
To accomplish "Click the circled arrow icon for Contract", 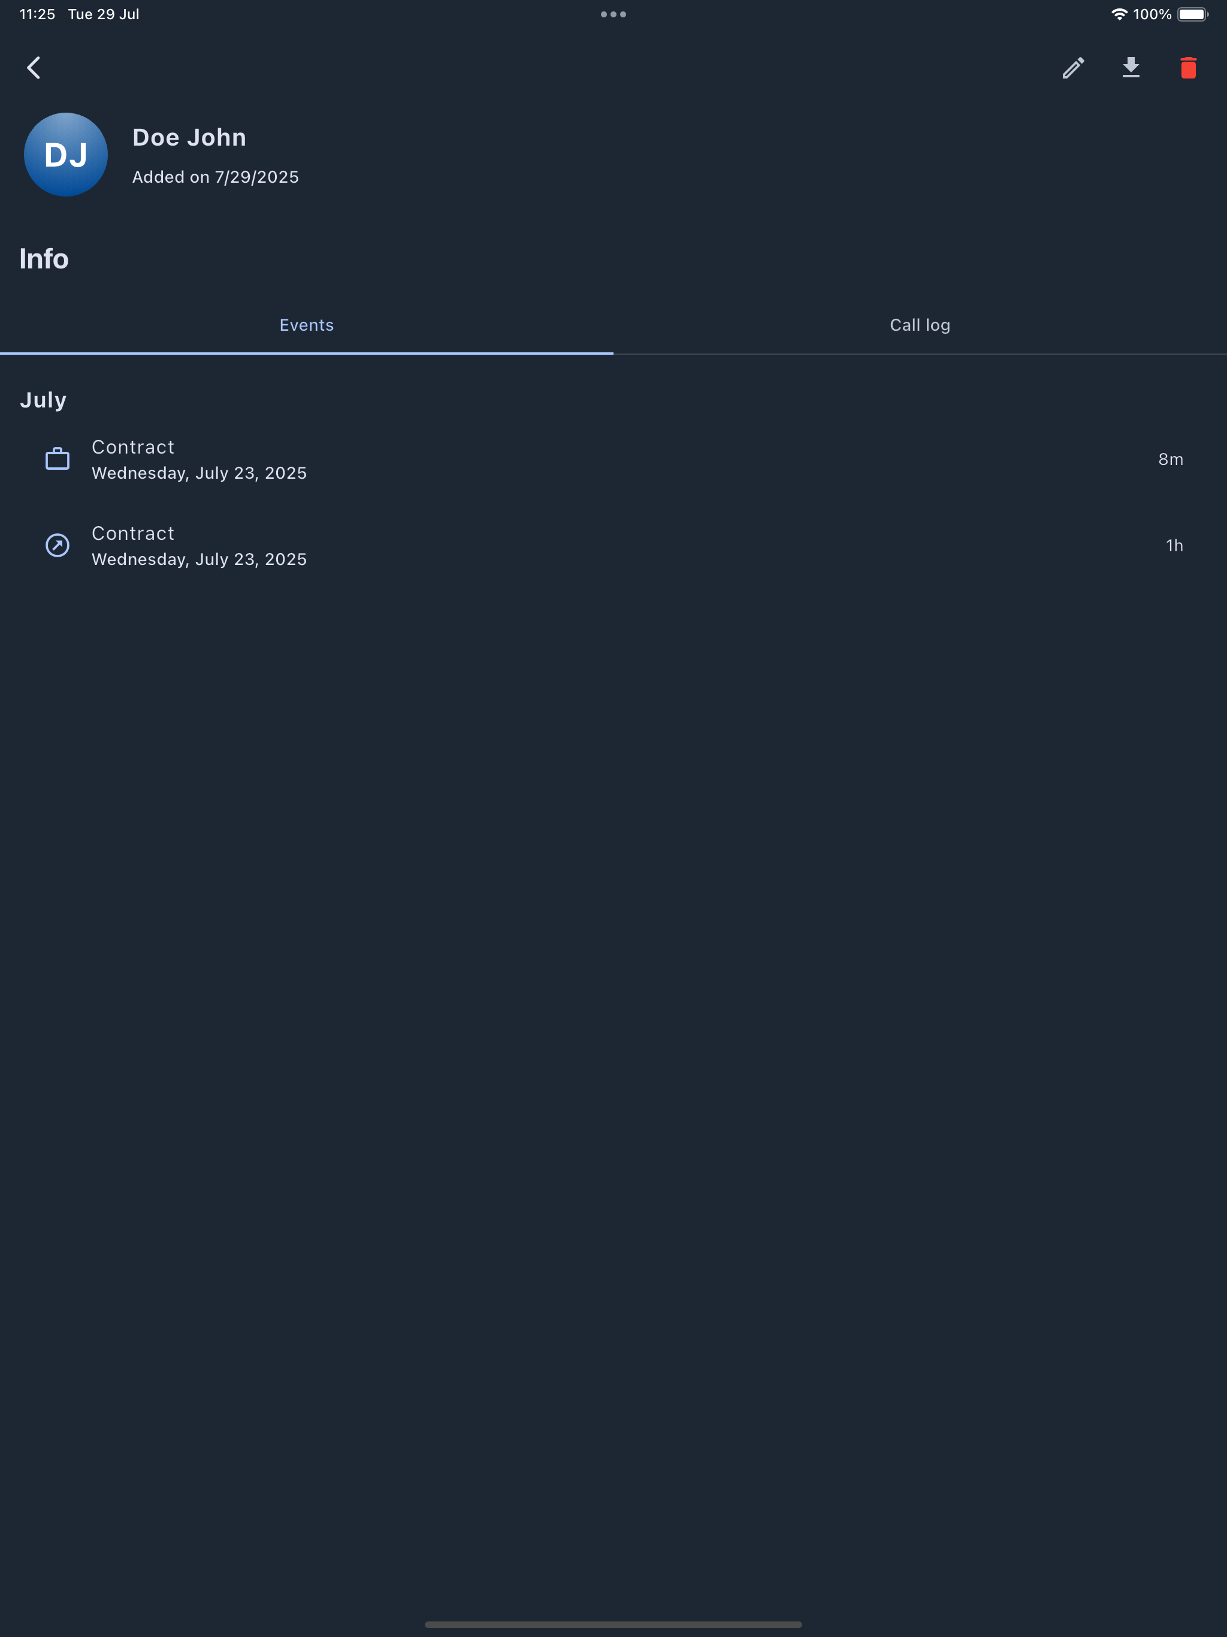I will coord(58,545).
